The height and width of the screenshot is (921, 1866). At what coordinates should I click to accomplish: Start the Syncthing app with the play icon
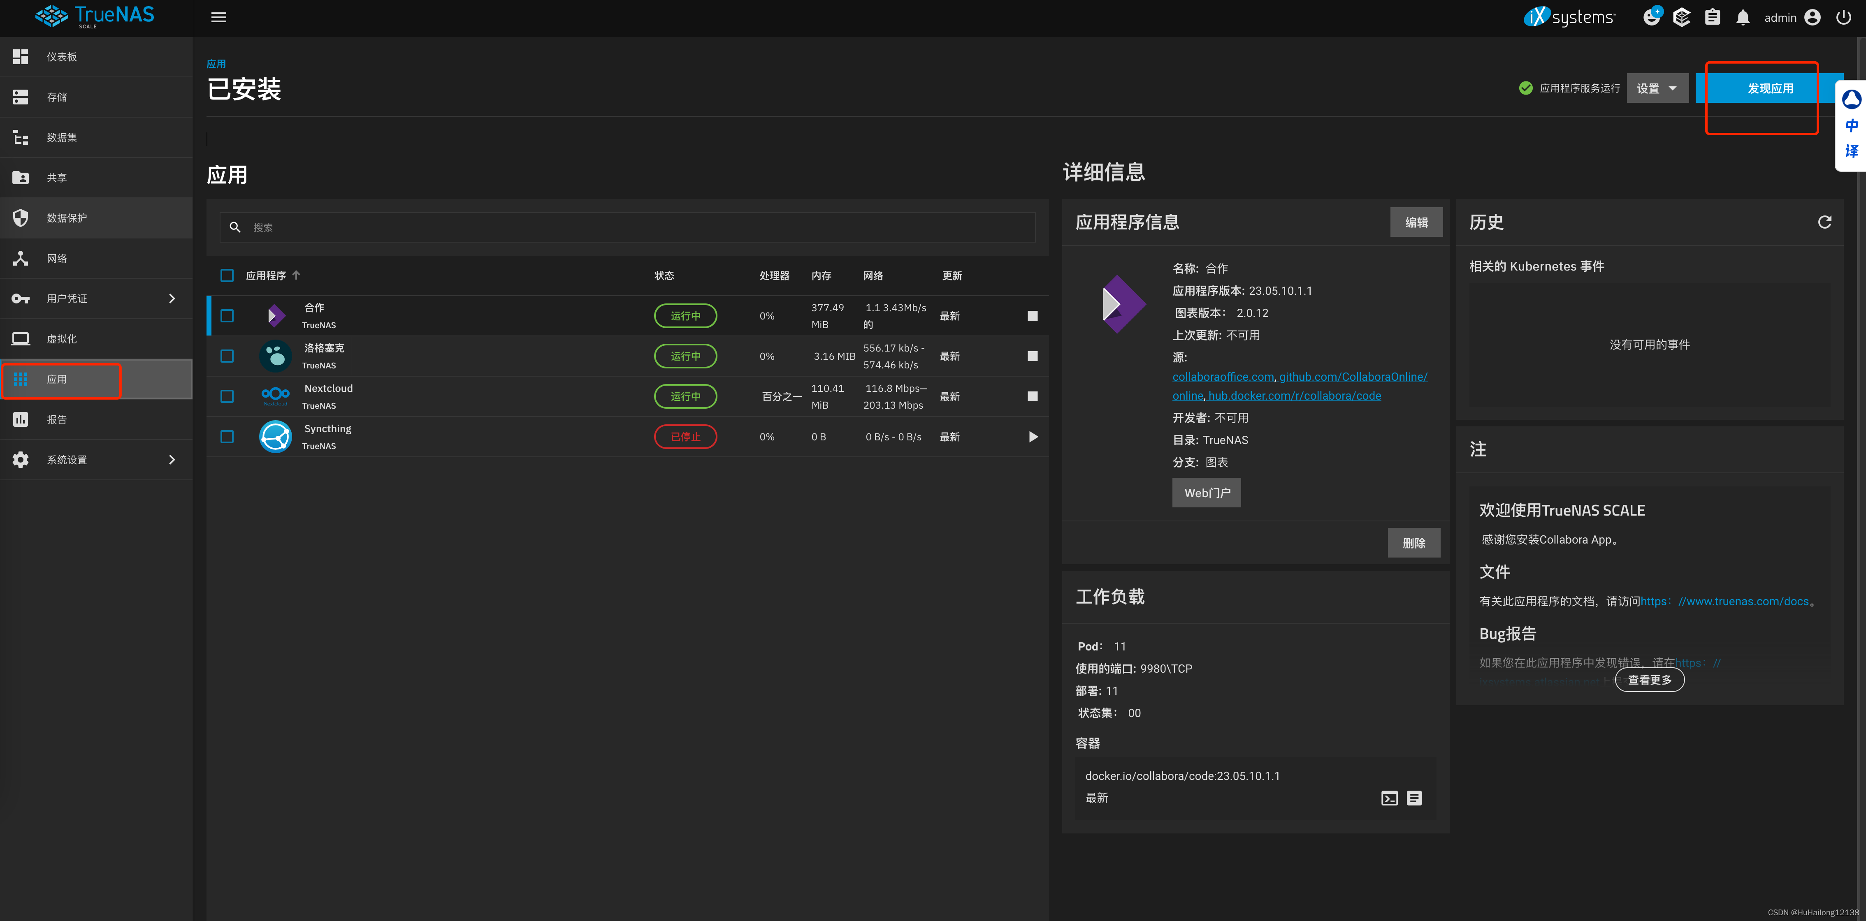click(1032, 437)
